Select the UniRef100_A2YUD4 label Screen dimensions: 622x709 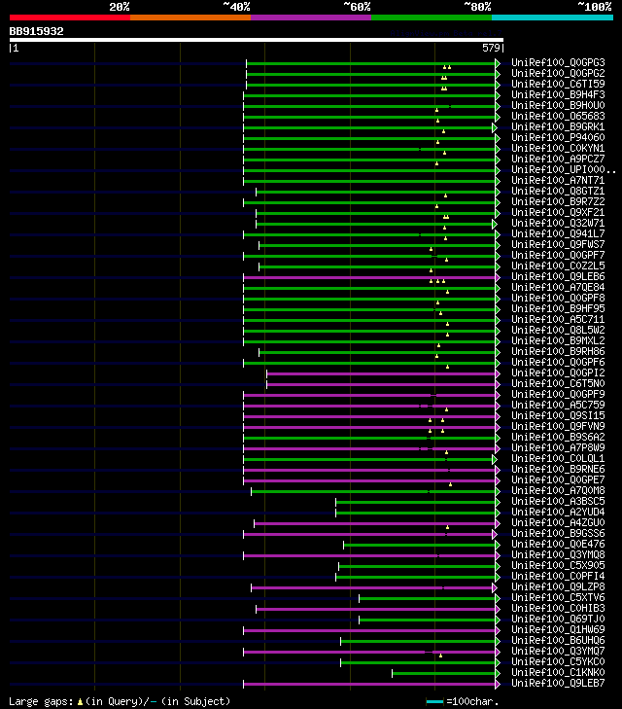(558, 513)
